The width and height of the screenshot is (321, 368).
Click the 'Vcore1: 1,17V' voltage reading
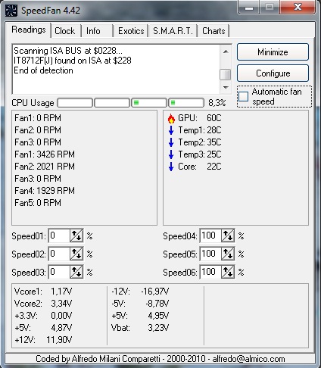(x=43, y=292)
